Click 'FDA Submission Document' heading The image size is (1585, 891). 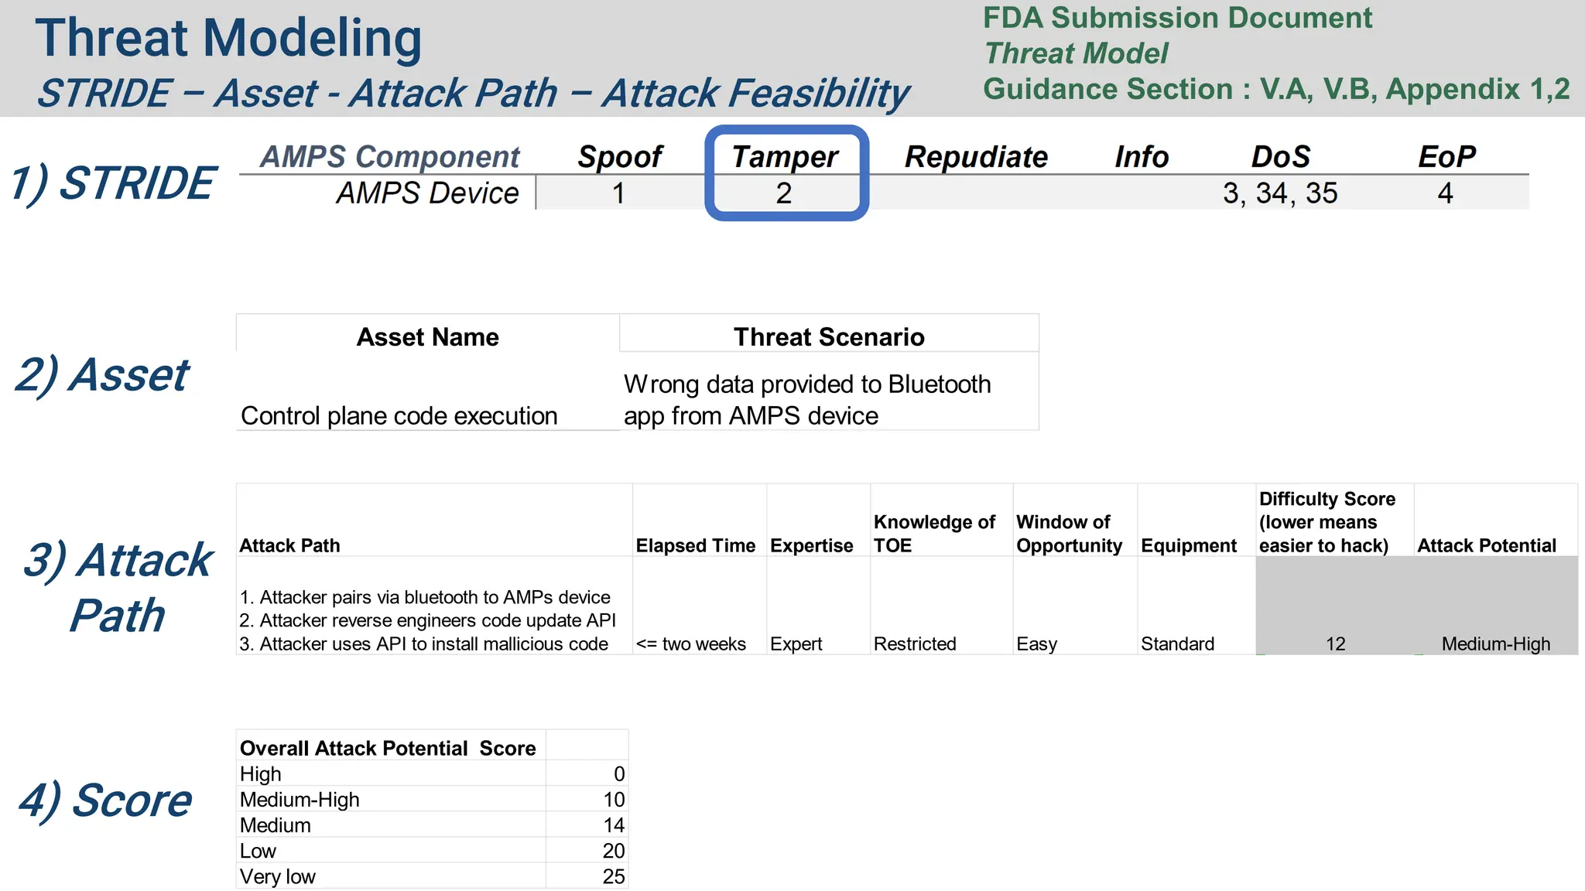1177,18
